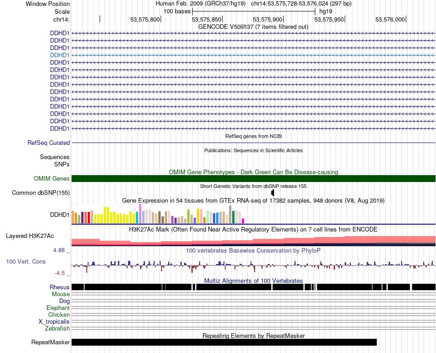Click the Chicken alignment label
The image size is (436, 353).
click(x=59, y=314)
